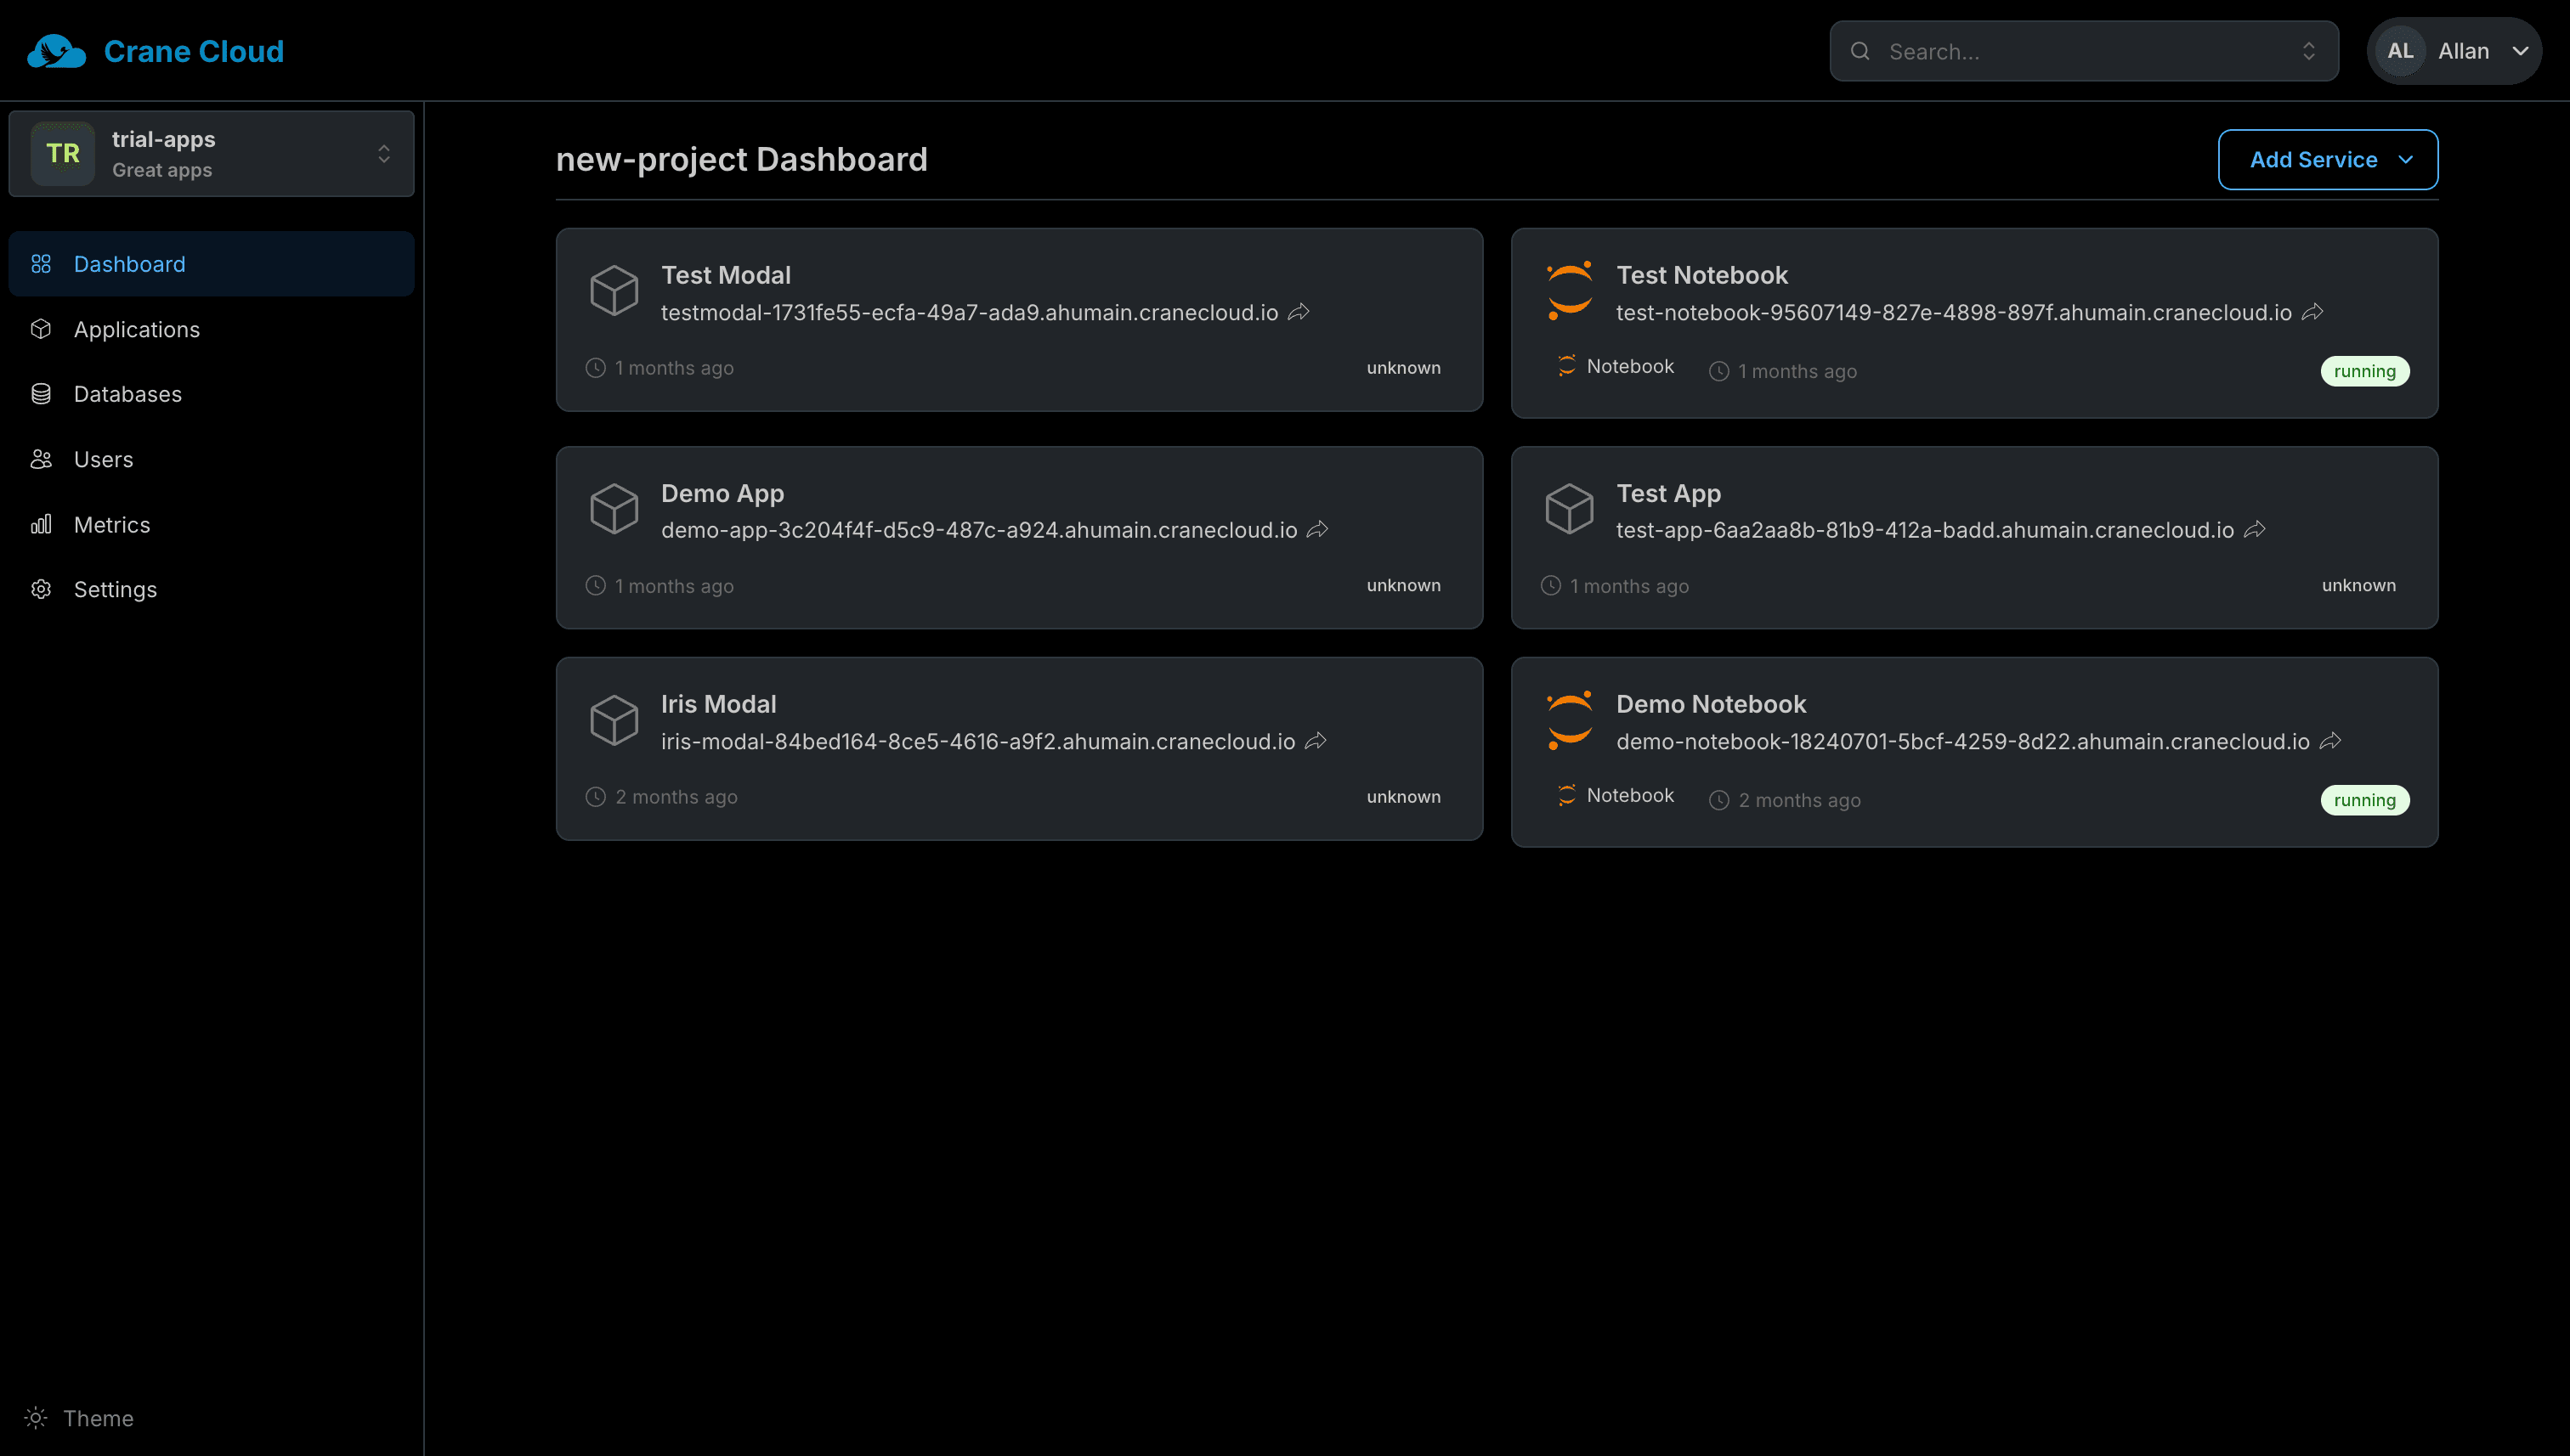
Task: Click the Demo App card title
Action: (722, 493)
